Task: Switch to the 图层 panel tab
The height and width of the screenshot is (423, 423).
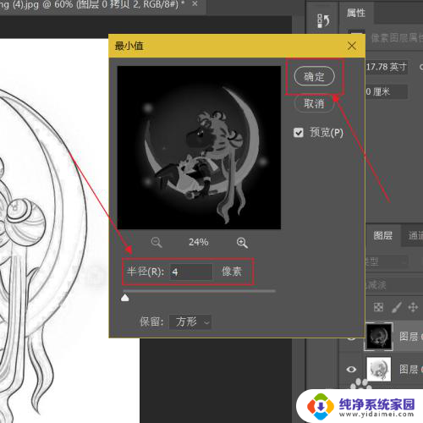Action: click(382, 235)
